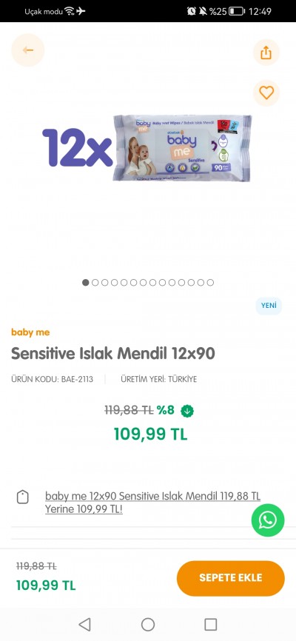Tap the orange back arrow button
The height and width of the screenshot is (641, 296).
click(28, 50)
